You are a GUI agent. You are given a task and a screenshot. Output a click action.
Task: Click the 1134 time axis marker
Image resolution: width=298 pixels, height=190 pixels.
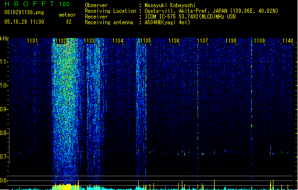click(118, 41)
